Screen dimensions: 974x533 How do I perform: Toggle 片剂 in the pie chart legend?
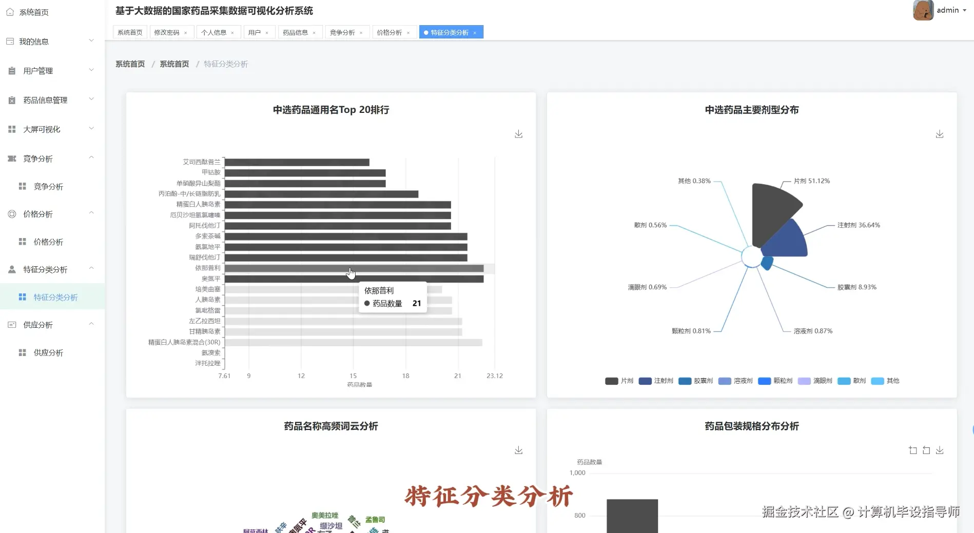click(618, 381)
